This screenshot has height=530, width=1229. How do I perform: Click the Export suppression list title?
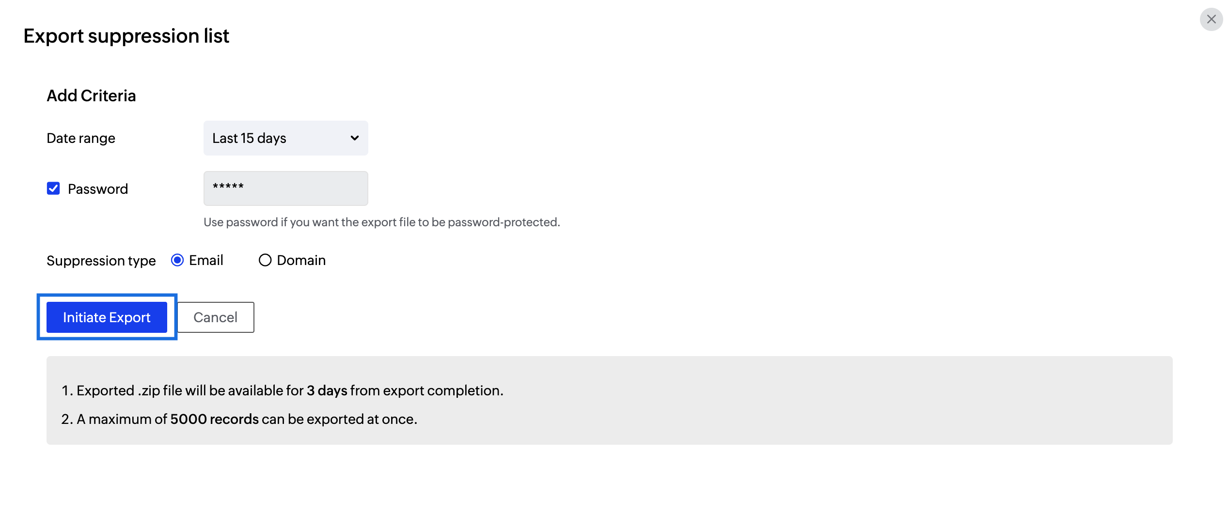pos(126,36)
